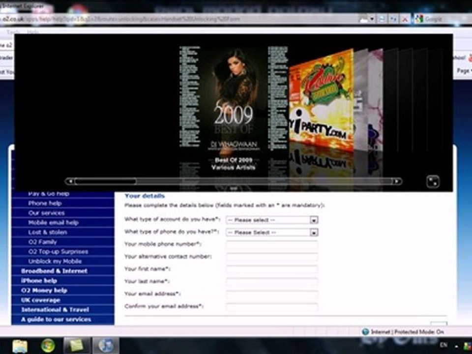Open Unblock my Mobile link
Image resolution: width=472 pixels, height=354 pixels.
pos(55,261)
